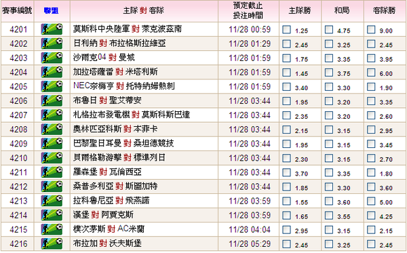
Task: Click the deadline 11/28 05:29
Action: click(x=250, y=244)
